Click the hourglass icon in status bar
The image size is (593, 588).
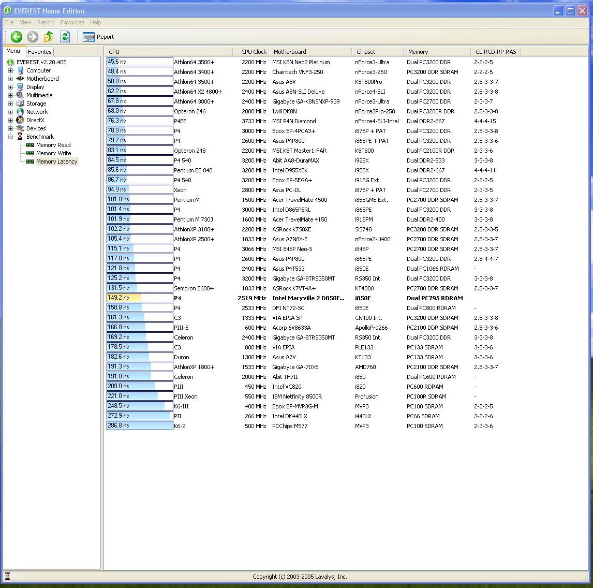coord(7,576)
